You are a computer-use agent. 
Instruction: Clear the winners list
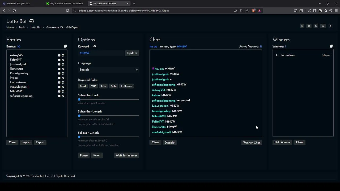pyautogui.click(x=299, y=142)
